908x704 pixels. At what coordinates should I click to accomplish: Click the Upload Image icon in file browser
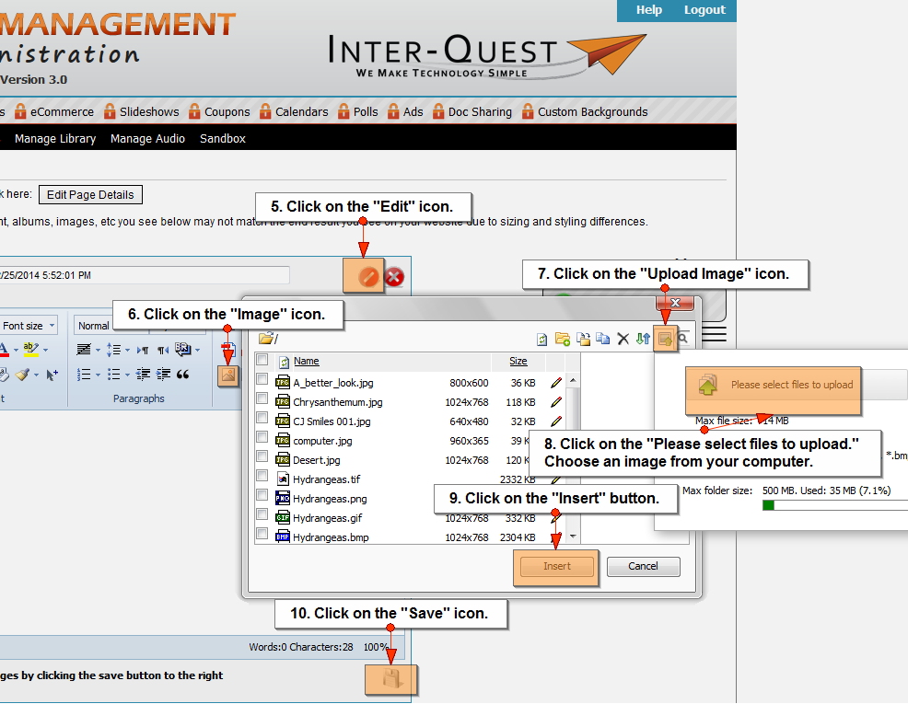tap(665, 339)
